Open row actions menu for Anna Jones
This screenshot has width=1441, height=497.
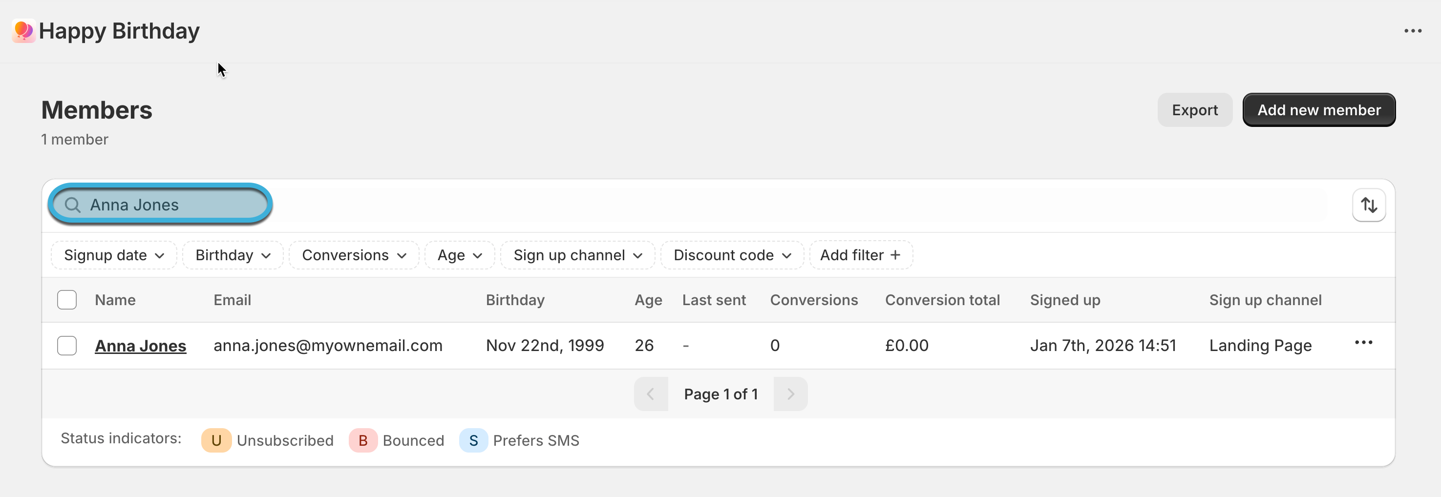click(1363, 343)
